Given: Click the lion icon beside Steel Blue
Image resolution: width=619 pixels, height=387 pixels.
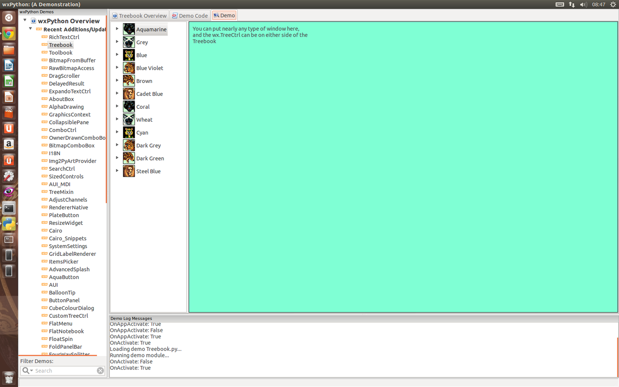Looking at the screenshot, I should [x=129, y=171].
